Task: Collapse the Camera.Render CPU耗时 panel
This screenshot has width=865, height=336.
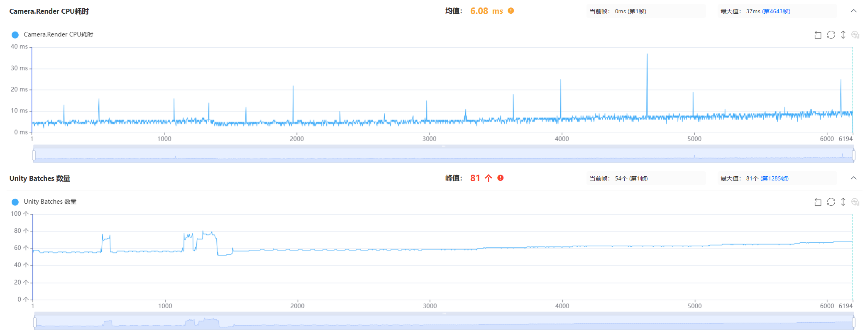Action: pos(853,11)
